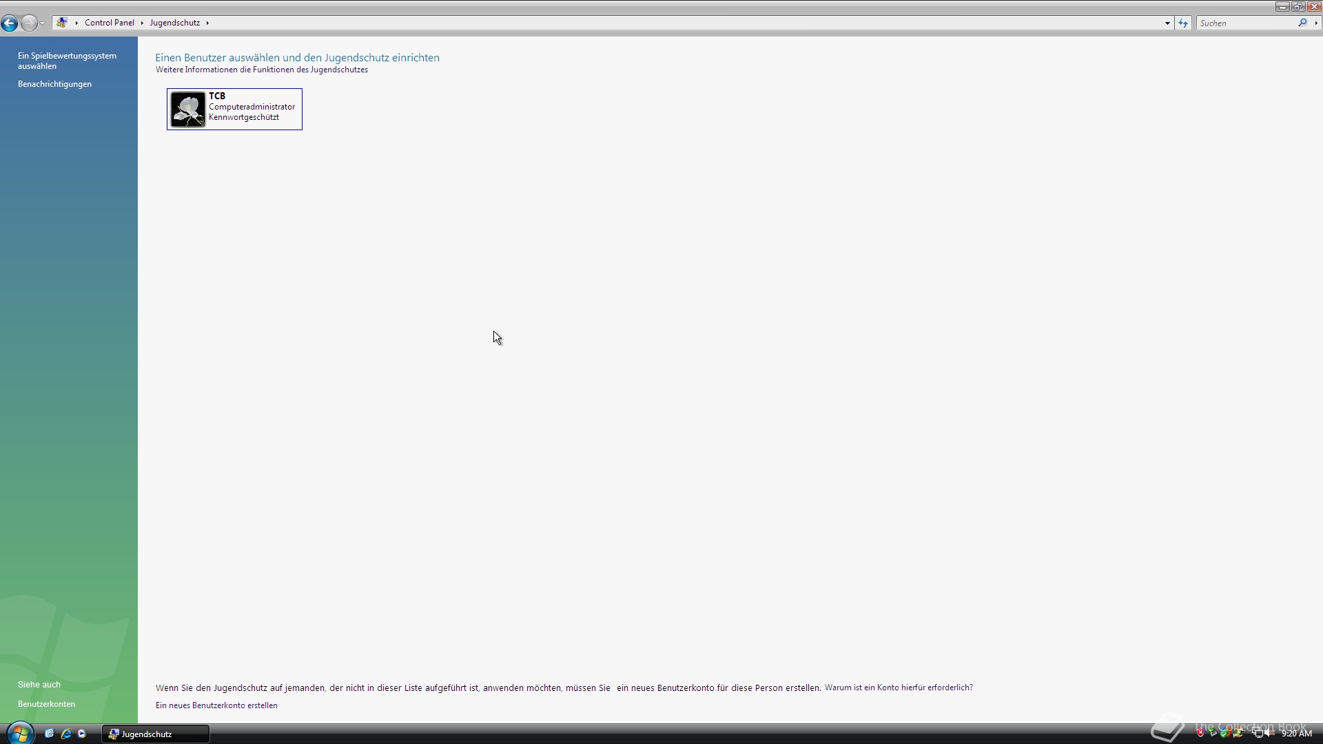Open Control Panel breadcrumb in address bar

click(x=110, y=23)
